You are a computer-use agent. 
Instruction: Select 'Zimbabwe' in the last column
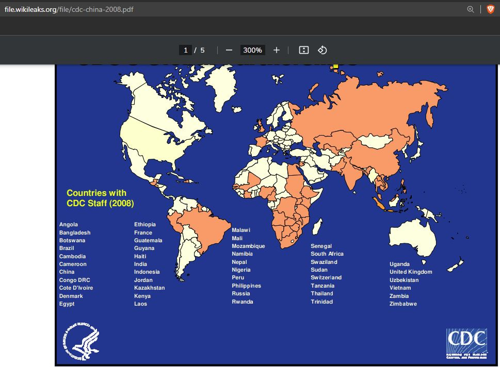pyautogui.click(x=403, y=304)
